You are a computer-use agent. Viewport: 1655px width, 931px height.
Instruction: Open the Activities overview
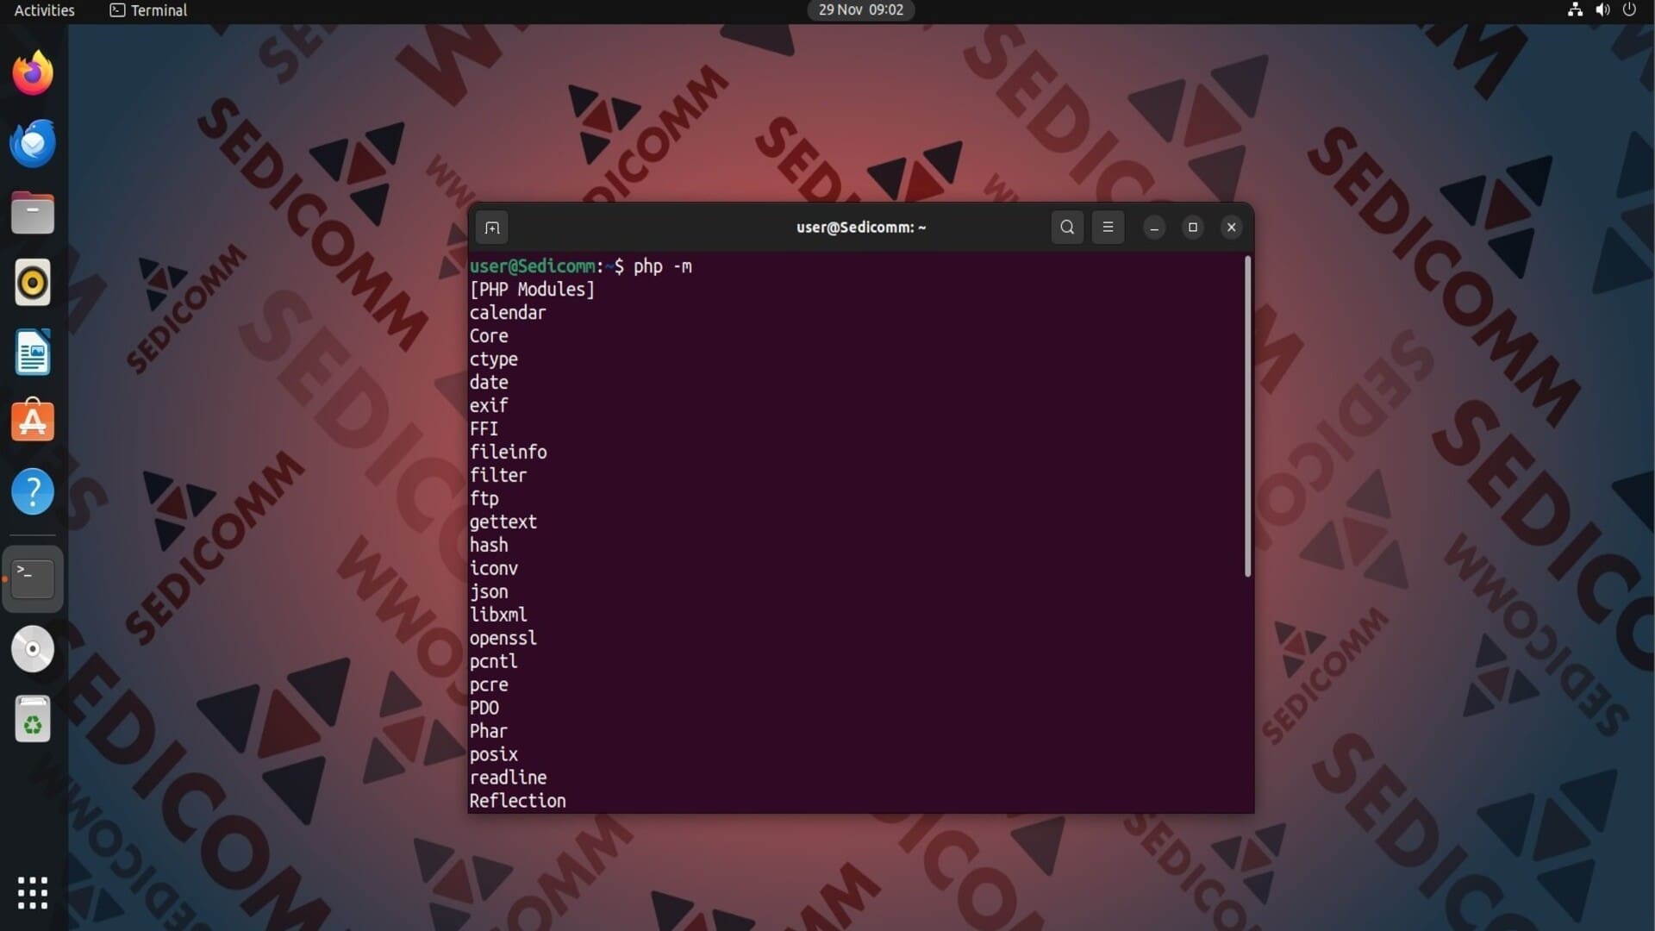click(x=45, y=10)
